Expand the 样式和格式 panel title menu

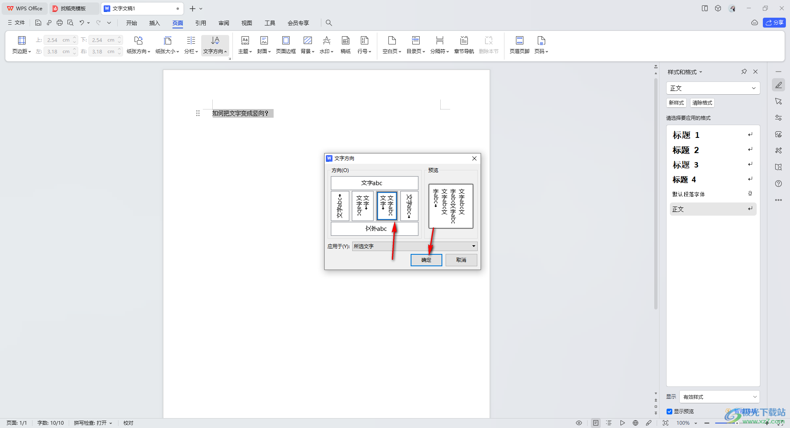coord(701,72)
